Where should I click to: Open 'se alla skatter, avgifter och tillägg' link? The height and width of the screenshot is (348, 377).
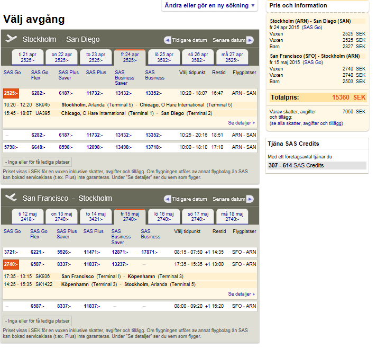point(306,123)
